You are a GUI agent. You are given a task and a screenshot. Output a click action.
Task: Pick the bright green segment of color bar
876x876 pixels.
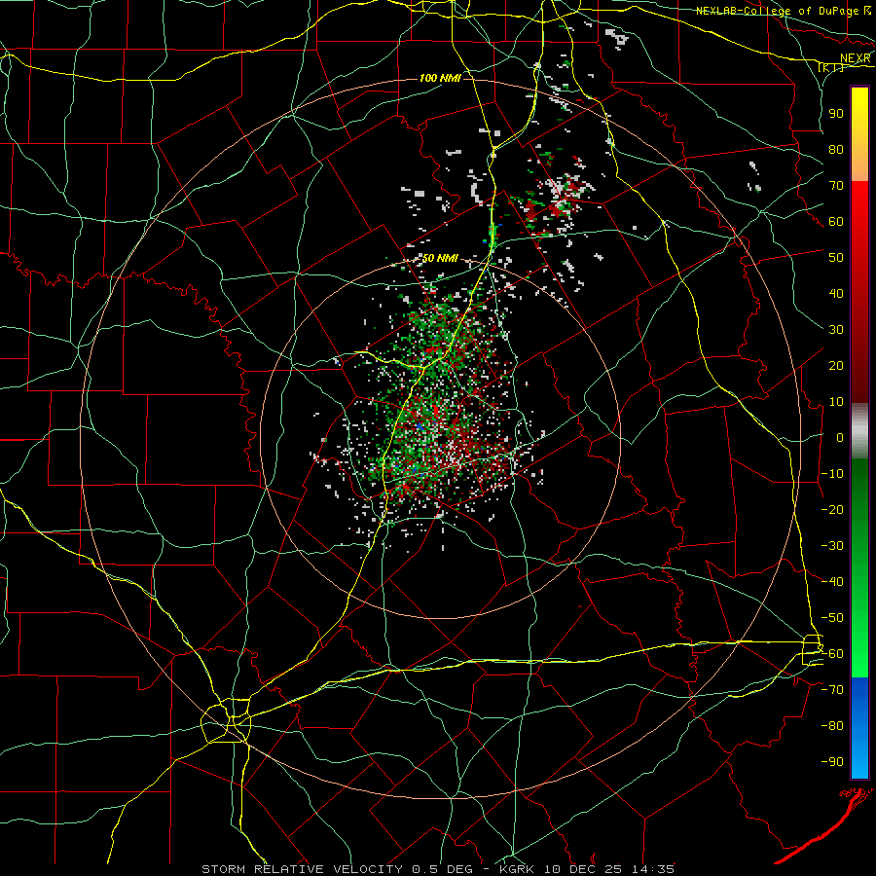click(859, 642)
